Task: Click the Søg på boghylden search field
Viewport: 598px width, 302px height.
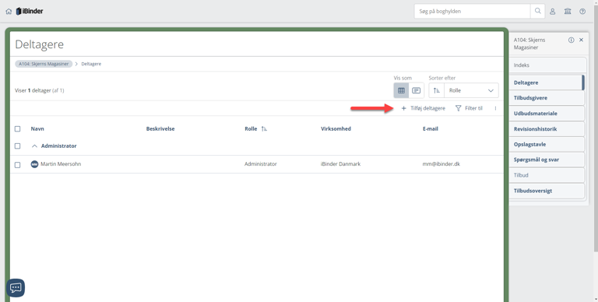Action: coord(473,12)
